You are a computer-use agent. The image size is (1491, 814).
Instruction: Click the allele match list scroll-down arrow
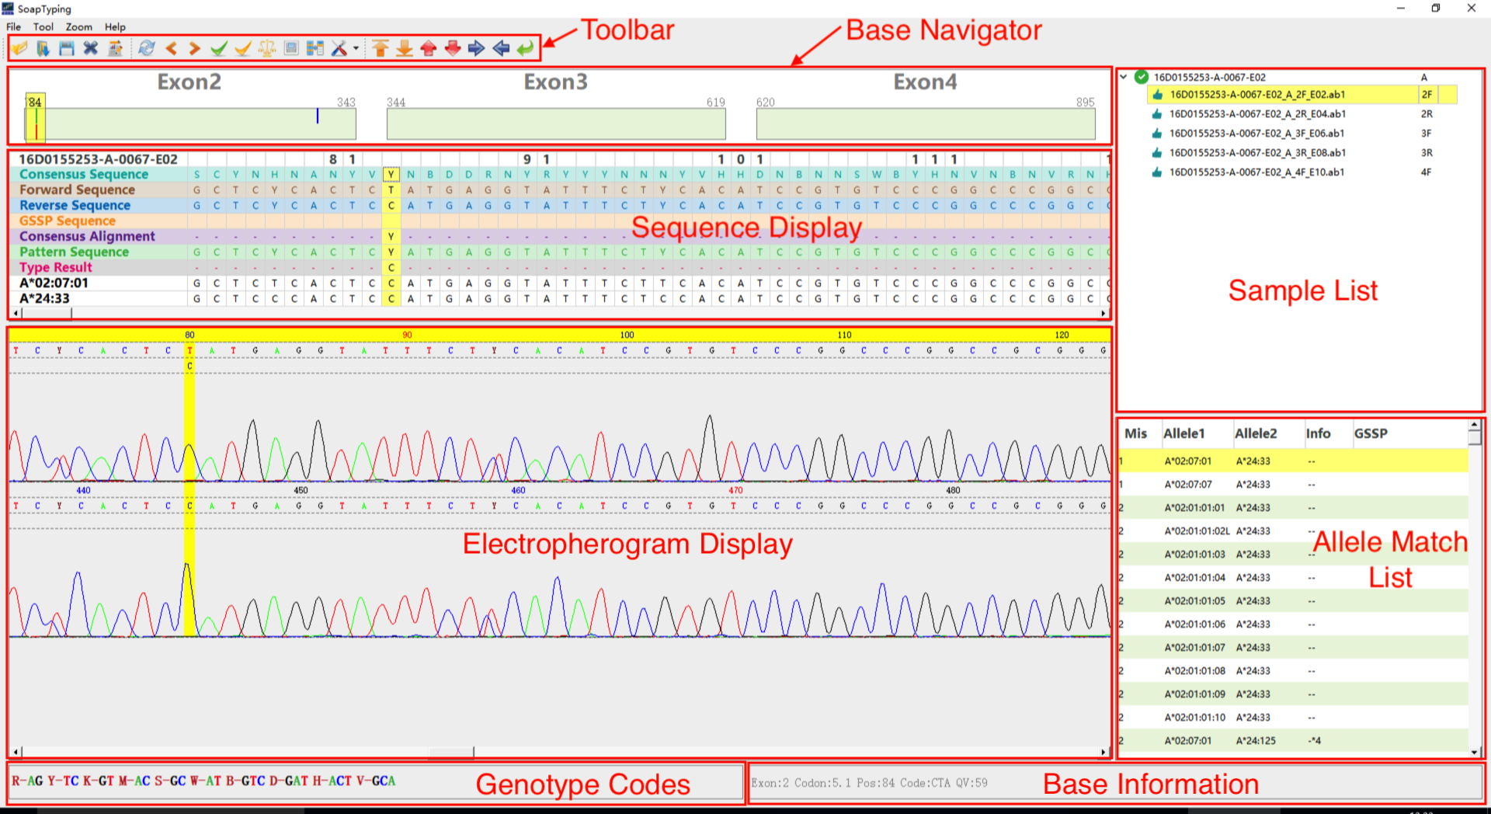point(1475,752)
